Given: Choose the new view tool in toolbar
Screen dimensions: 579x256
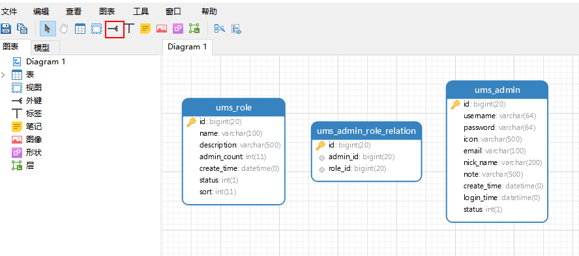Looking at the screenshot, I should pyautogui.click(x=96, y=29).
